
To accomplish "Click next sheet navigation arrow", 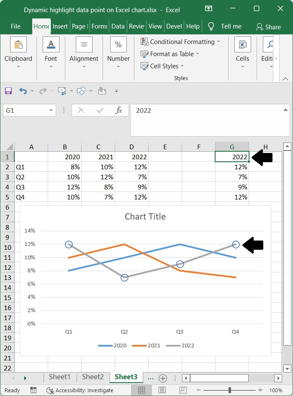I will pos(25,378).
